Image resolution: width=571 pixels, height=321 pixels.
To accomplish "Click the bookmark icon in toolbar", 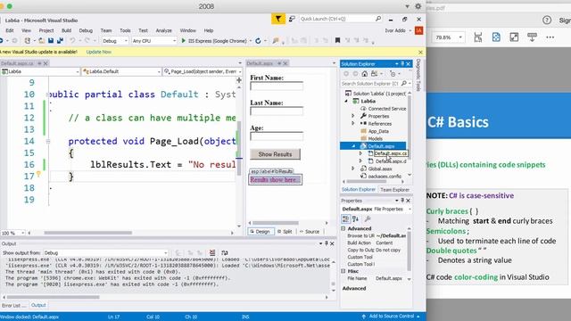I will [x=337, y=40].
